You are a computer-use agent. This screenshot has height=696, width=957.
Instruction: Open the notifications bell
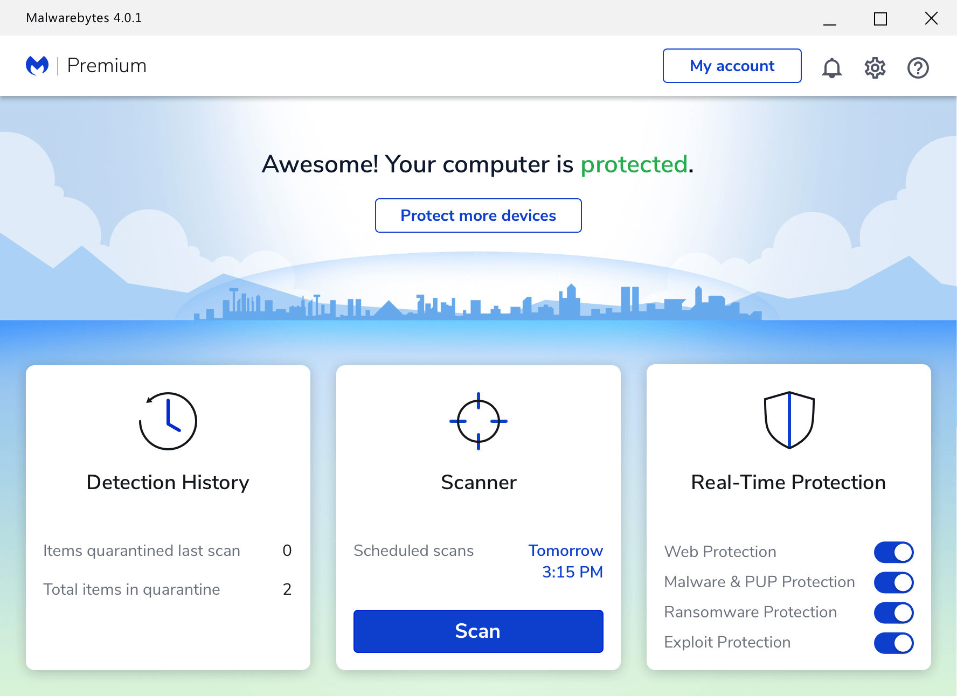coord(832,68)
